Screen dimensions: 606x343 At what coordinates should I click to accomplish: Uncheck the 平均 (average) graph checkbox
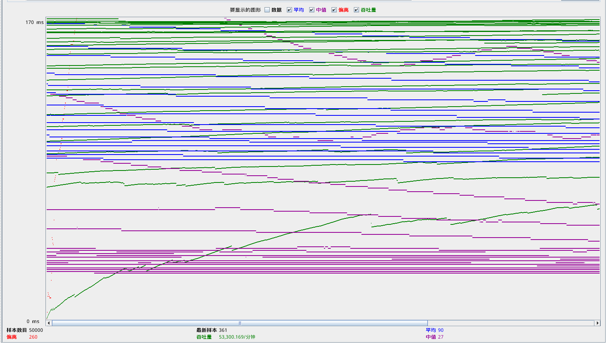click(x=290, y=10)
